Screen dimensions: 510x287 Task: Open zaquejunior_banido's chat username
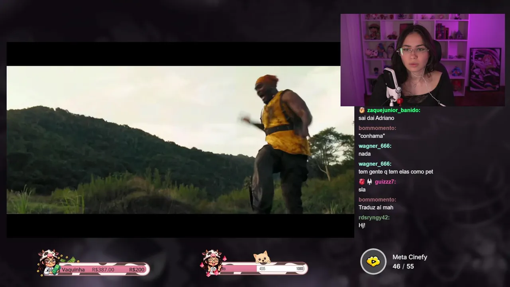click(394, 110)
